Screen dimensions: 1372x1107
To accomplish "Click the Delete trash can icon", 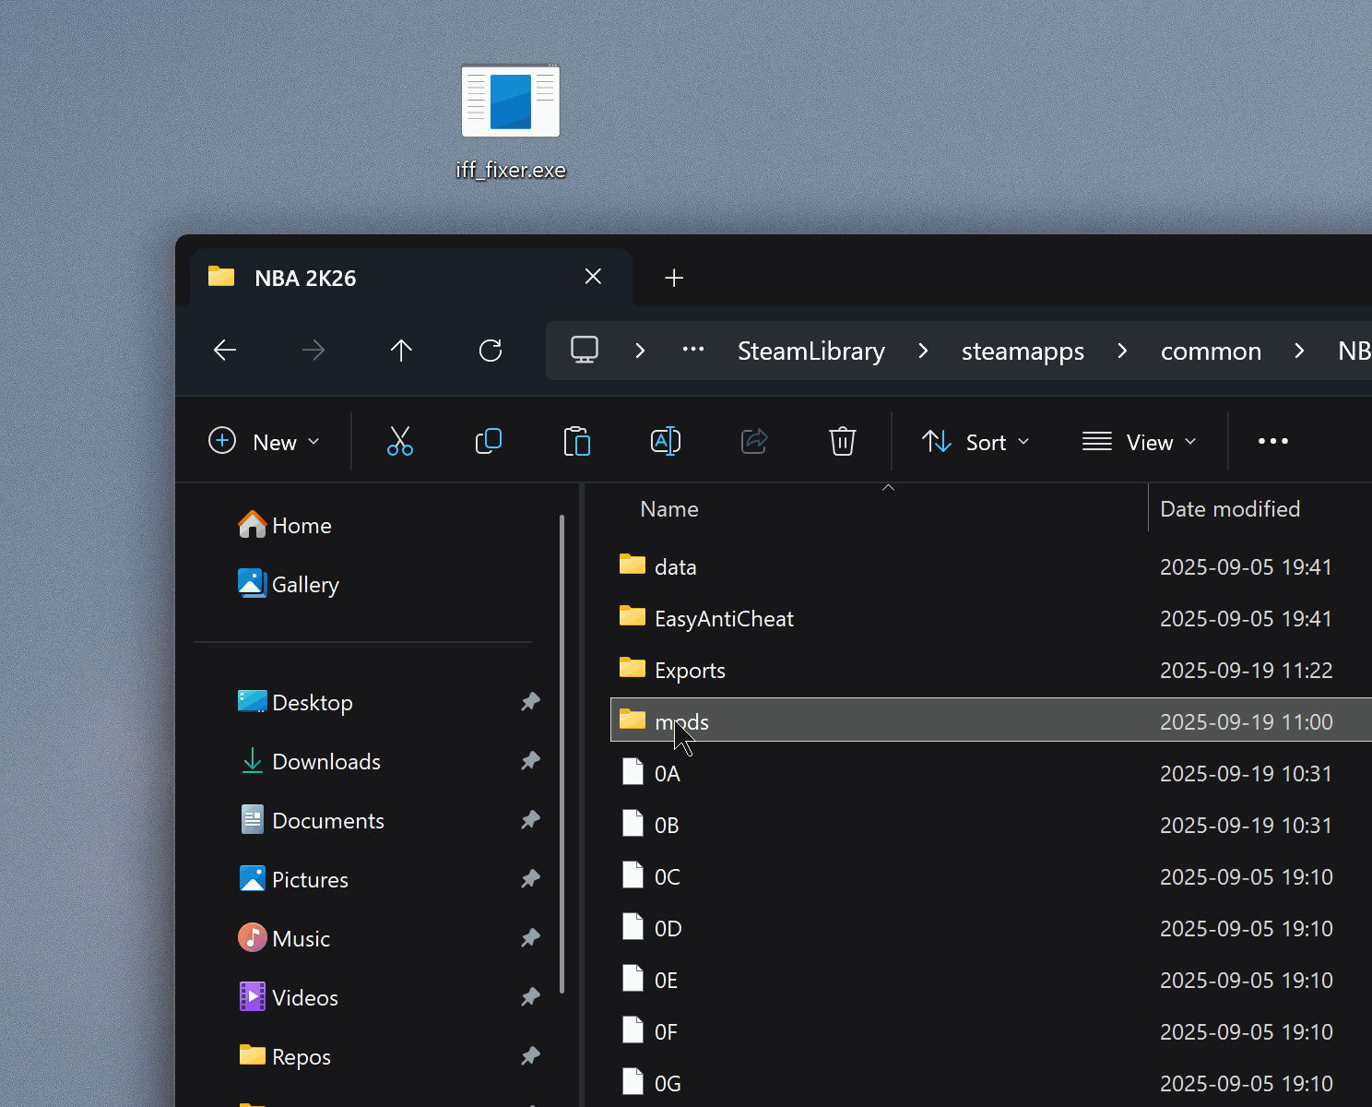I will click(x=842, y=441).
